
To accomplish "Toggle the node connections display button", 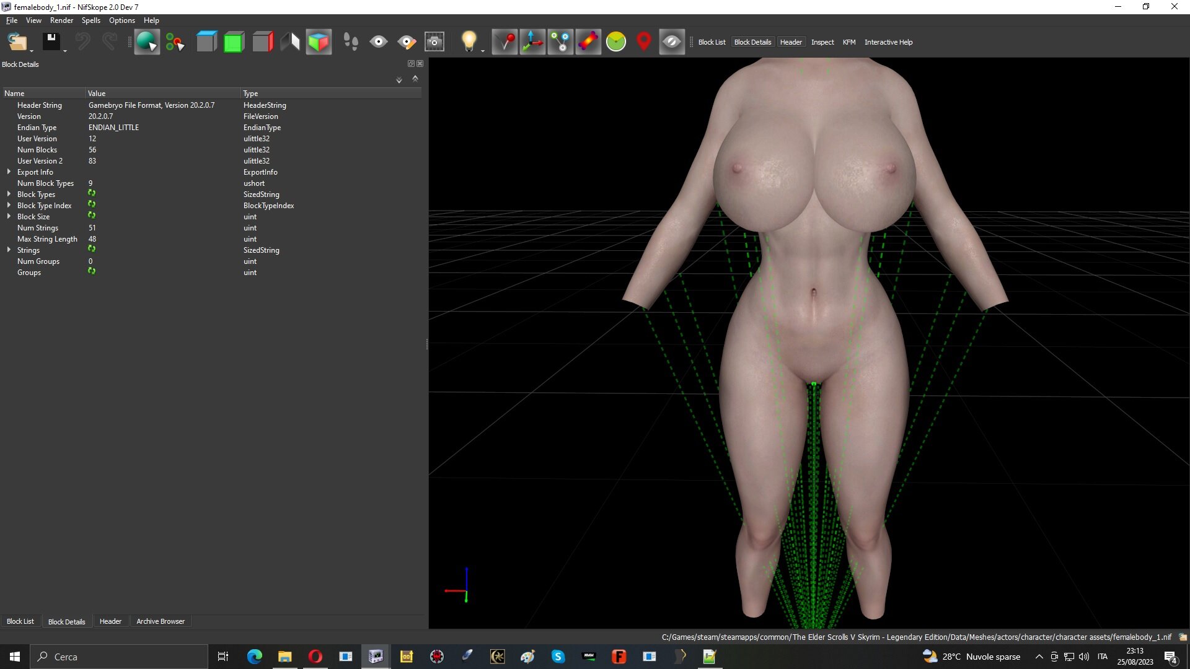I will [x=560, y=42].
